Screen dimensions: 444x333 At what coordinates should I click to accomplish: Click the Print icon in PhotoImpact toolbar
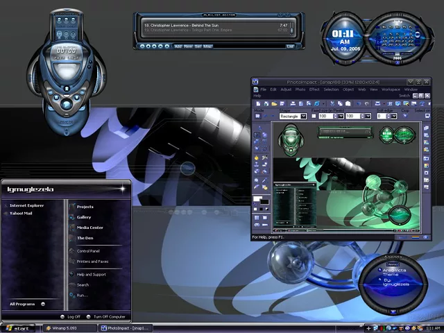pyautogui.click(x=293, y=104)
